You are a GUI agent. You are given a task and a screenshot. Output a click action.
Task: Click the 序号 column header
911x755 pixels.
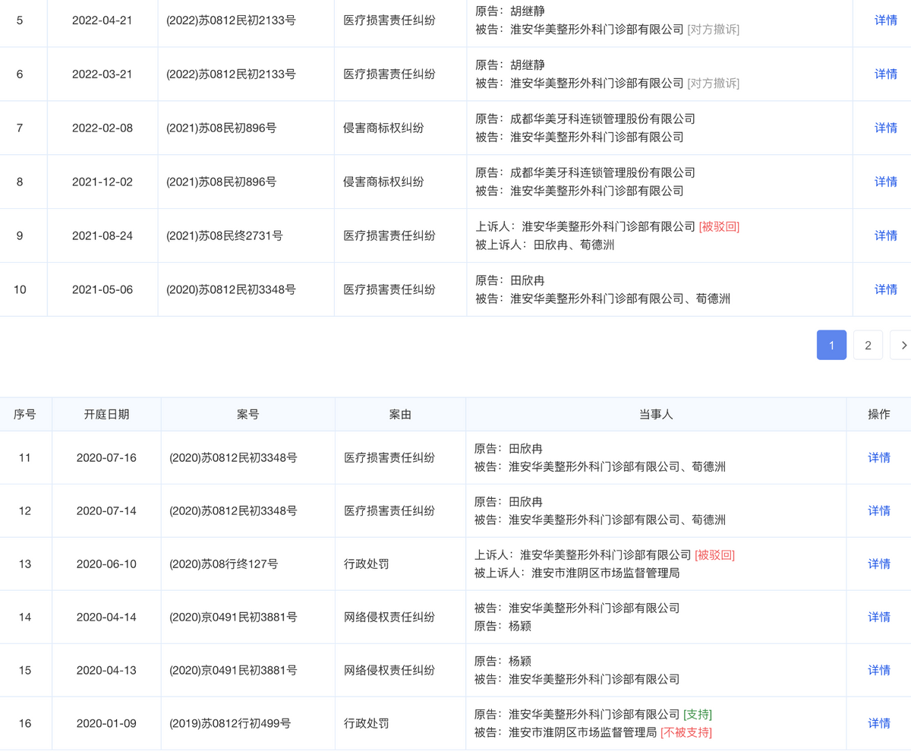click(25, 414)
